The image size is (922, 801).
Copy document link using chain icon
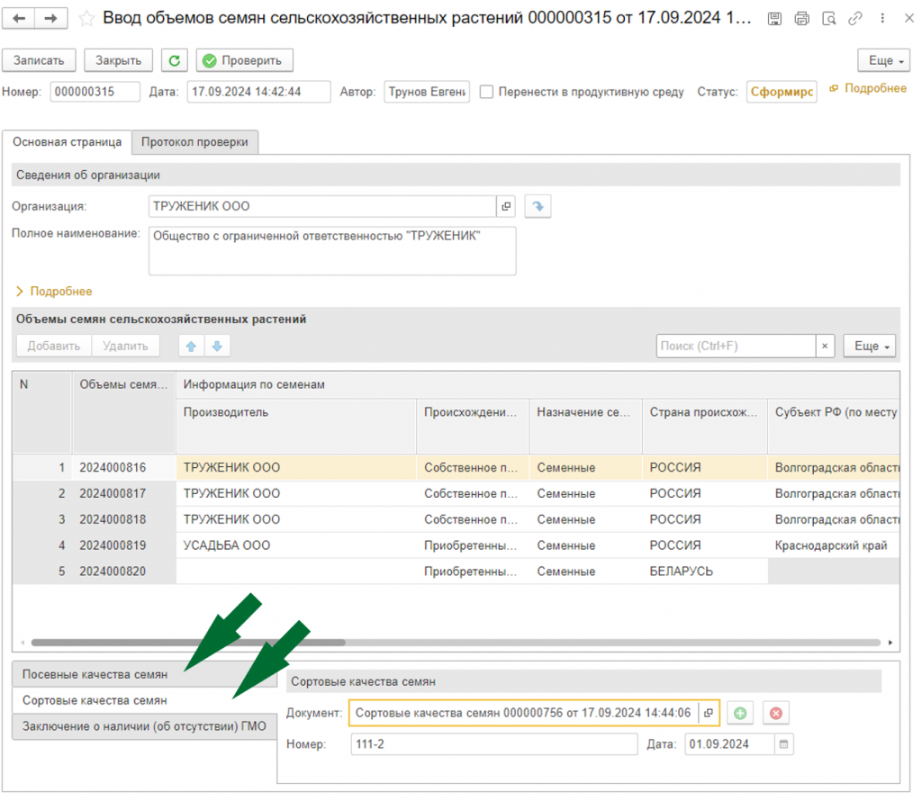tap(855, 19)
